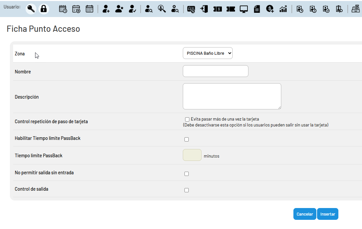The height and width of the screenshot is (229, 362).
Task: Click the cash register icon
Action: coord(356,9)
